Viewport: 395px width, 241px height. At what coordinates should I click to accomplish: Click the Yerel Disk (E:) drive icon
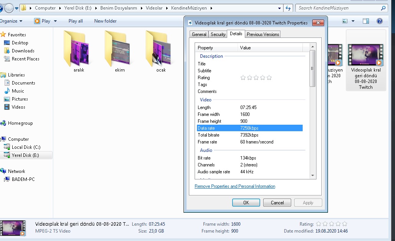point(7,155)
